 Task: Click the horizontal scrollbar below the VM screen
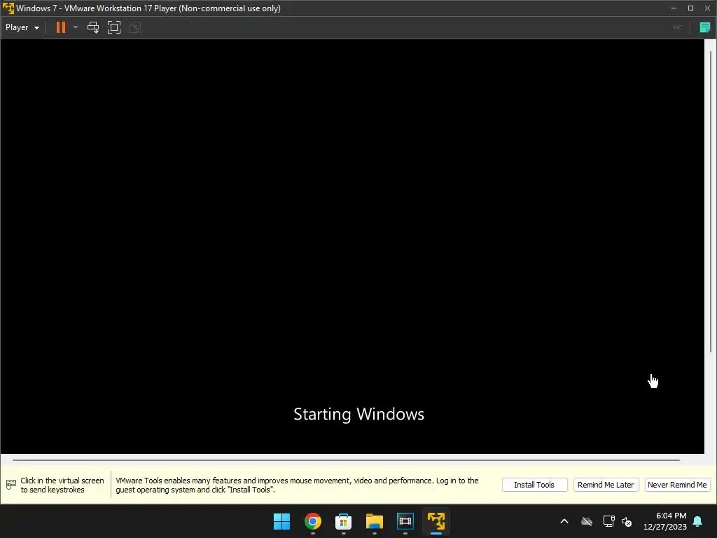[x=346, y=460]
